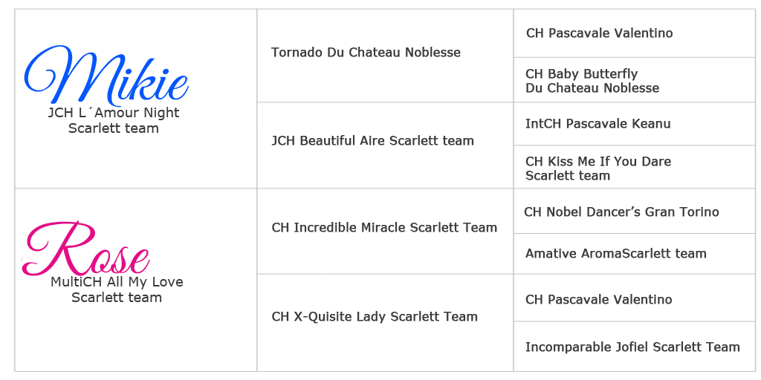The height and width of the screenshot is (380, 761).
Task: Open Tornado Du Chateau Noblesse entry
Action: point(366,53)
